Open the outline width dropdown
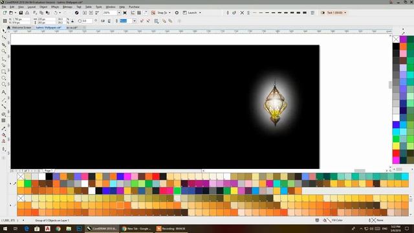Viewport: 414px width, 233px height. click(x=135, y=21)
